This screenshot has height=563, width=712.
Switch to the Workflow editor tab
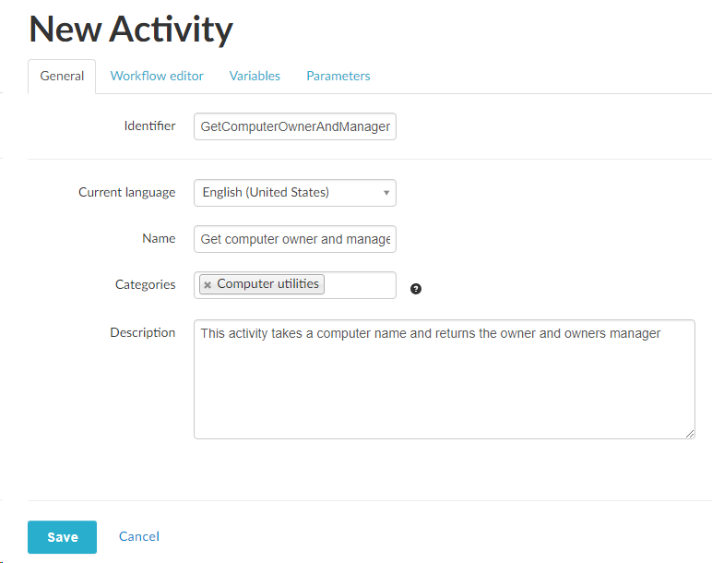(157, 76)
